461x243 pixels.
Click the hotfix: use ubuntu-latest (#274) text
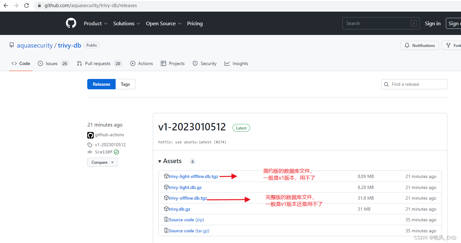[192, 142]
